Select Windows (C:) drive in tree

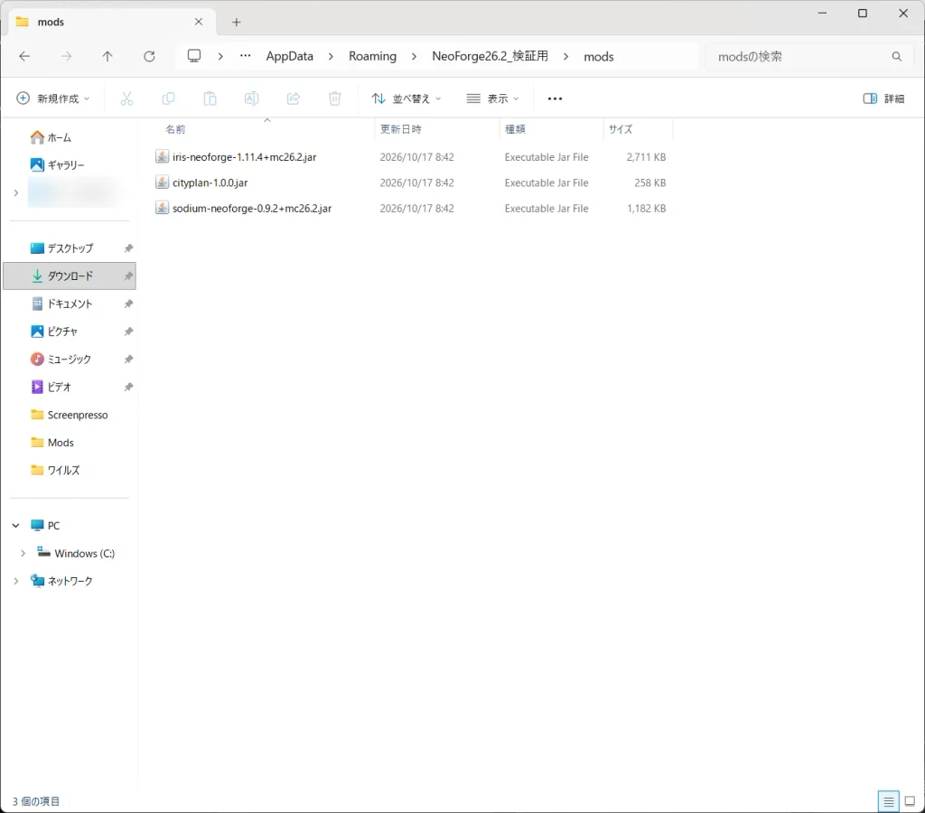[84, 554]
